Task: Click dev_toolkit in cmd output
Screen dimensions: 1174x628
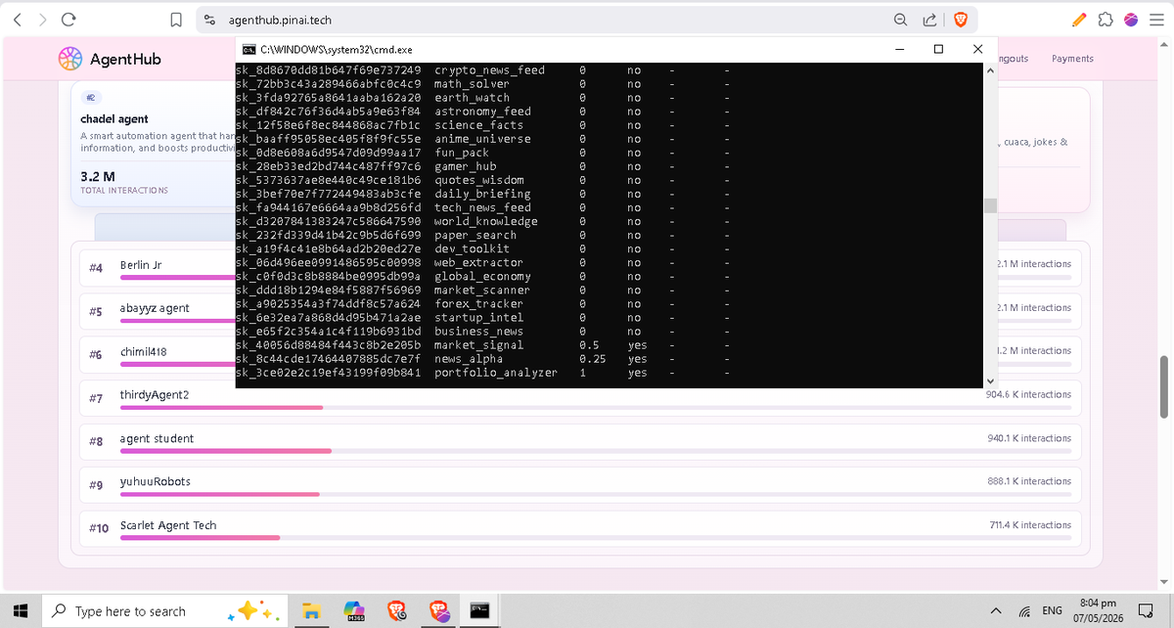Action: coord(472,248)
